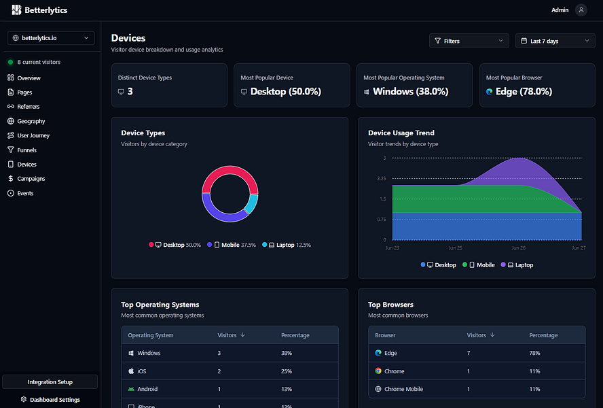603x408 pixels.
Task: Toggle Laptop series in Device Usage Trend legend
Action: click(x=517, y=265)
